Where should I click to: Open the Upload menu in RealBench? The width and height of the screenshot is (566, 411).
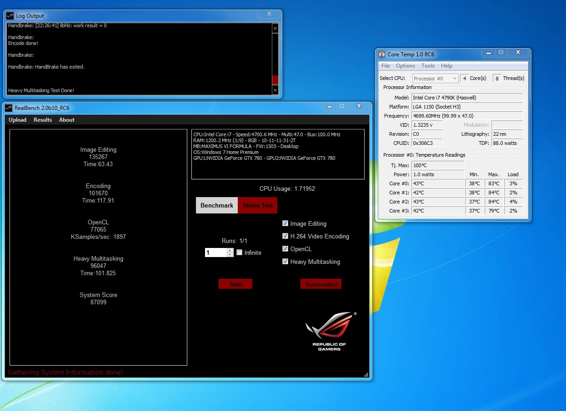tap(18, 120)
